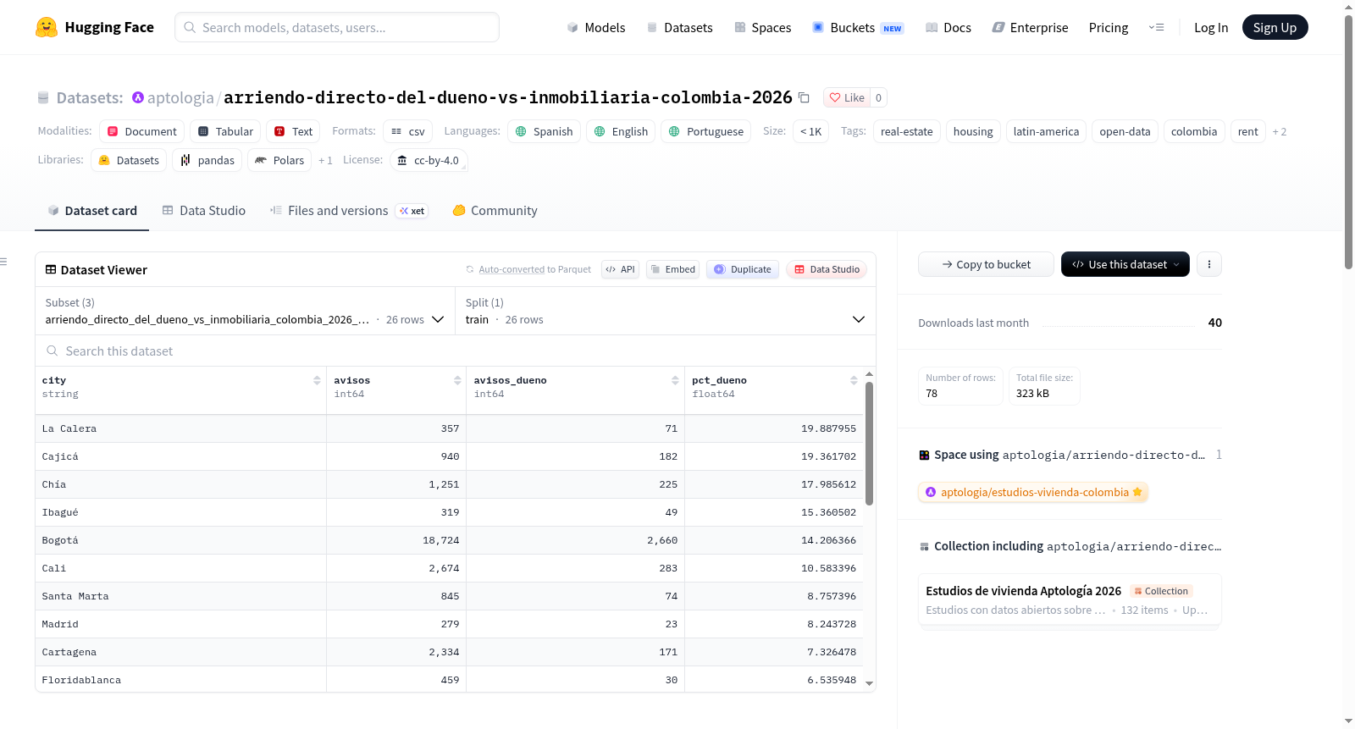Click the Copy to bucket button
The width and height of the screenshot is (1355, 729).
point(986,264)
